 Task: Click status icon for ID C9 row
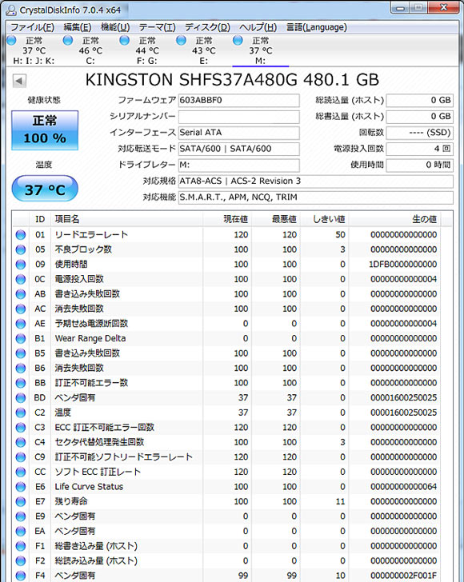tap(21, 457)
